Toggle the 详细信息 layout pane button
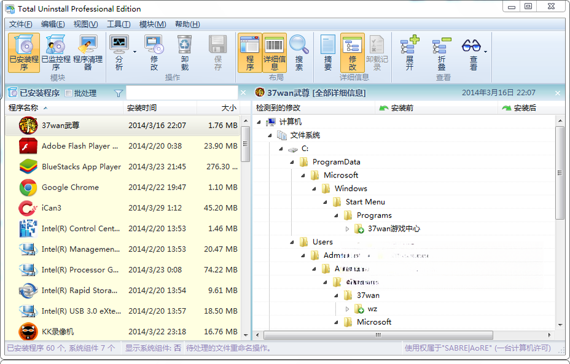570x364 pixels. pyautogui.click(x=275, y=53)
